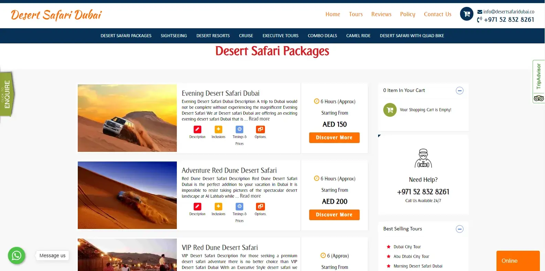The width and height of the screenshot is (545, 271).
Task: Select Combo Deals in navigation bar
Action: [x=322, y=36]
